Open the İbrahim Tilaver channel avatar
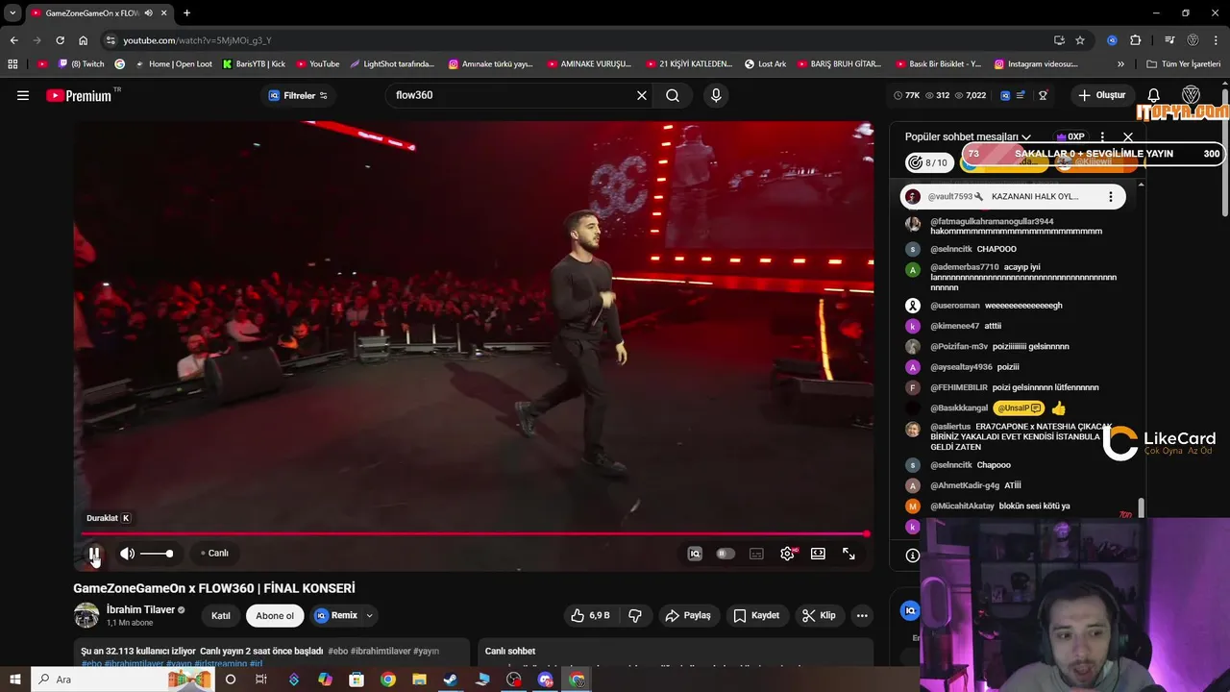Screen dimensions: 1230x692 pos(86,615)
